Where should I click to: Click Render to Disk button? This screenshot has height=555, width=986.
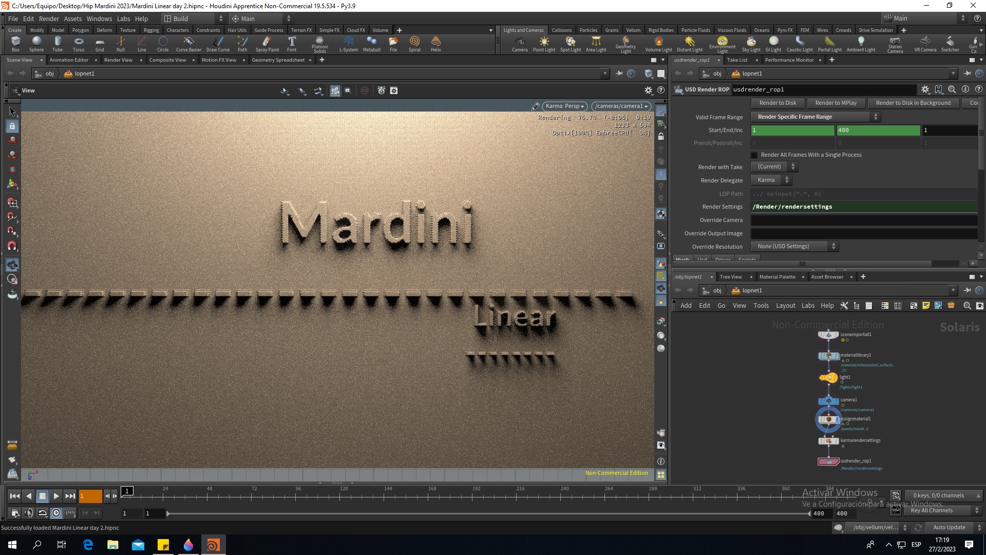coord(778,103)
